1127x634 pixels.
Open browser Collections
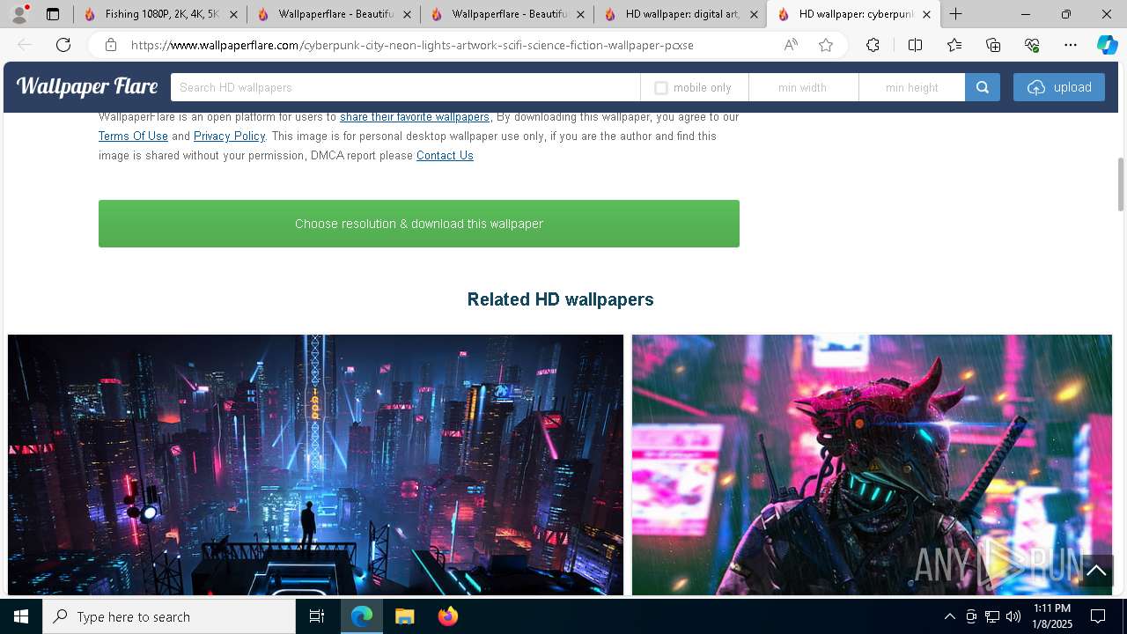click(993, 45)
